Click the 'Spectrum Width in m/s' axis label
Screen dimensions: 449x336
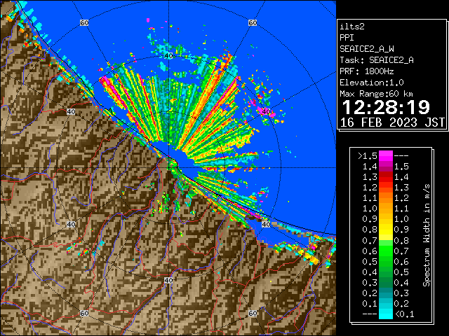pyautogui.click(x=427, y=235)
